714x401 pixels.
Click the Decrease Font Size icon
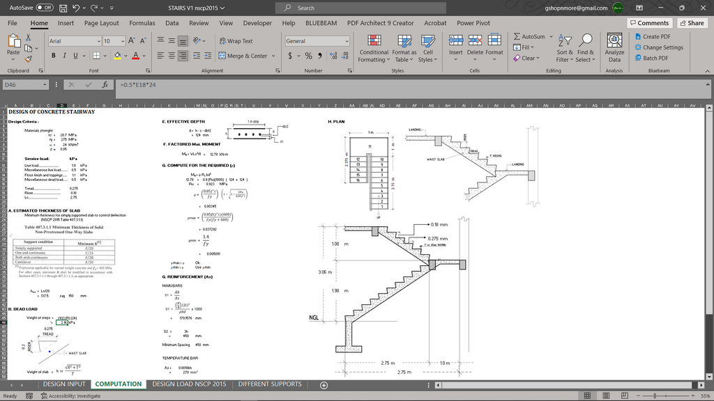click(143, 41)
